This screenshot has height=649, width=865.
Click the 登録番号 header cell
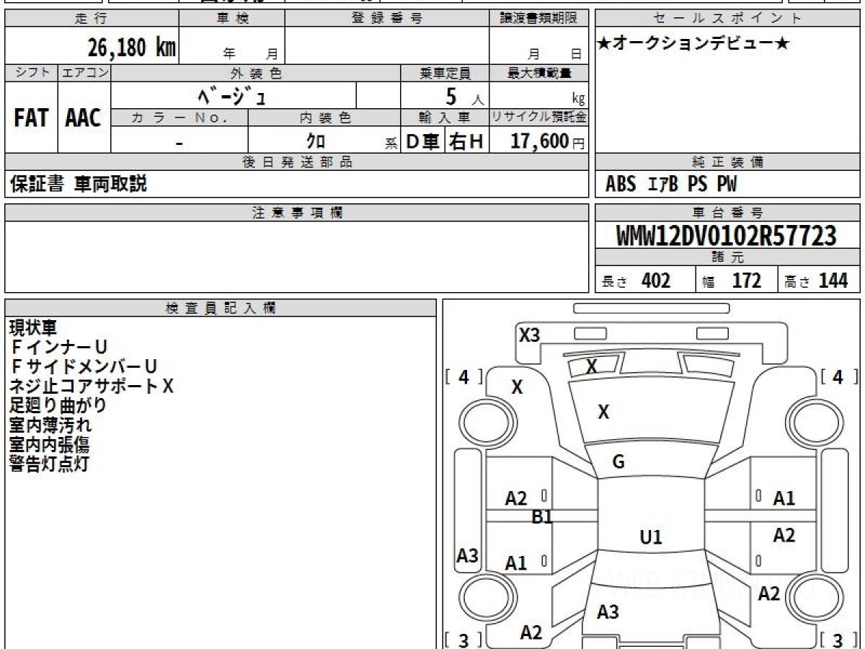(x=386, y=19)
